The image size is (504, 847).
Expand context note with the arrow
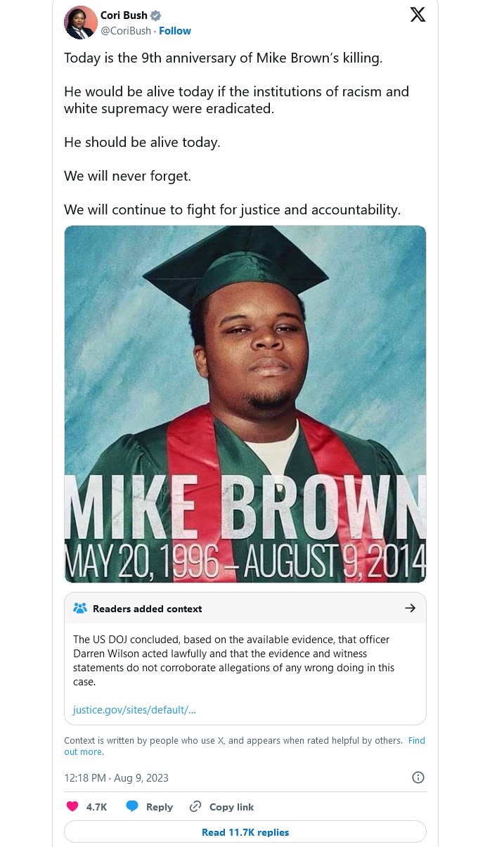point(411,608)
